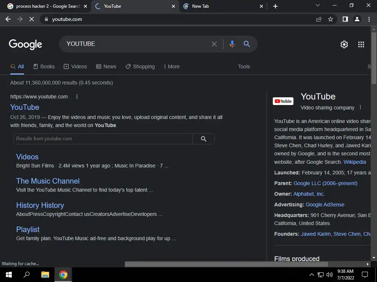
Task: Open Google apps grid
Action: (x=361, y=44)
